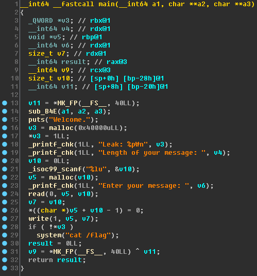
Task: Click "v10 = 0LL;" assignment
Action: click(49, 161)
